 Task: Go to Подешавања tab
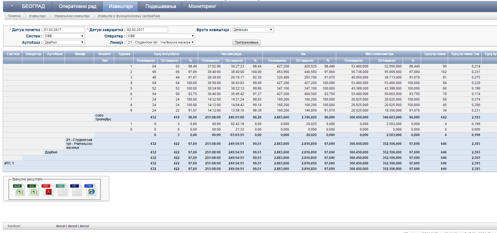[x=161, y=6]
